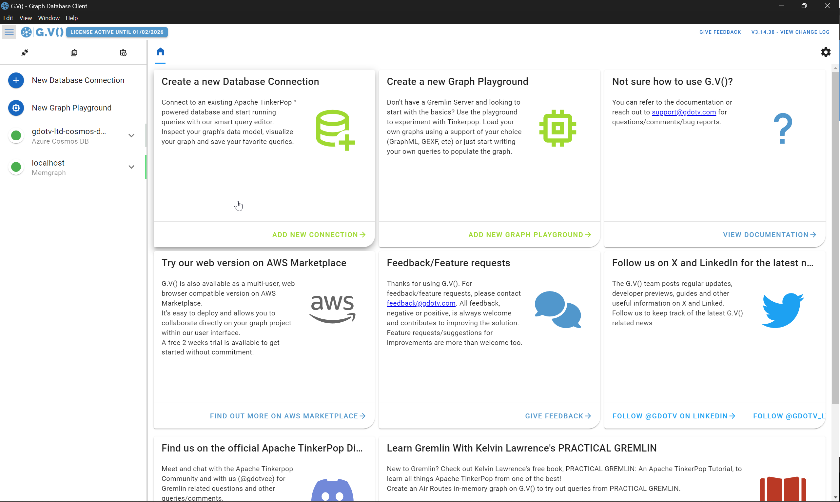Expand the gdotv-ltd-cosmos-d... connection
Viewport: 840px width, 502px height.
[x=131, y=135]
